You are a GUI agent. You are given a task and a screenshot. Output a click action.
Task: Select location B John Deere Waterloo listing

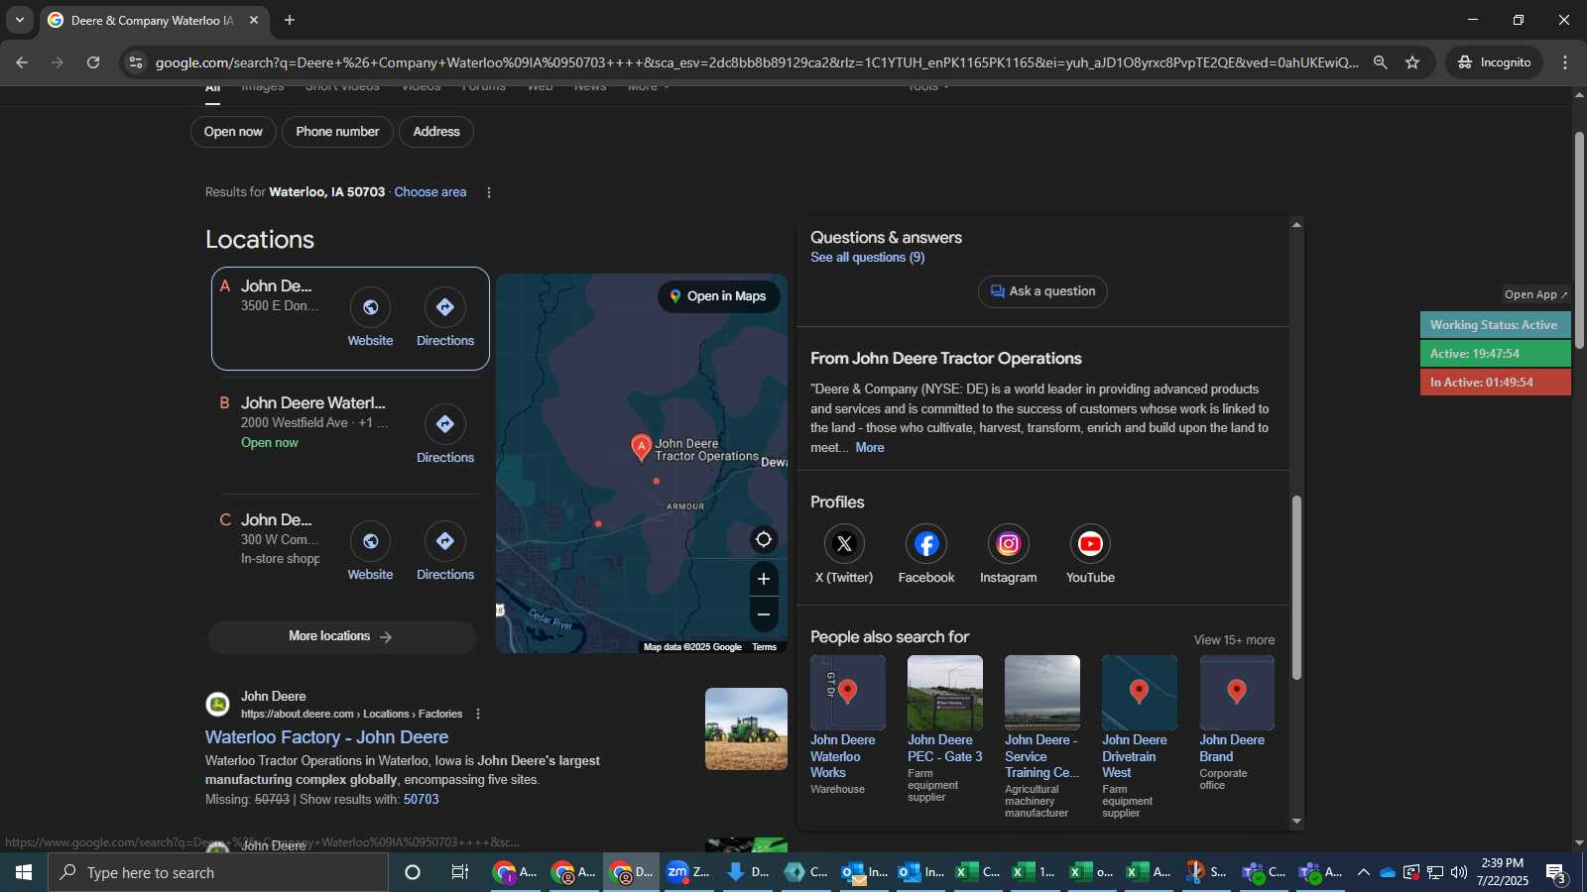(313, 403)
